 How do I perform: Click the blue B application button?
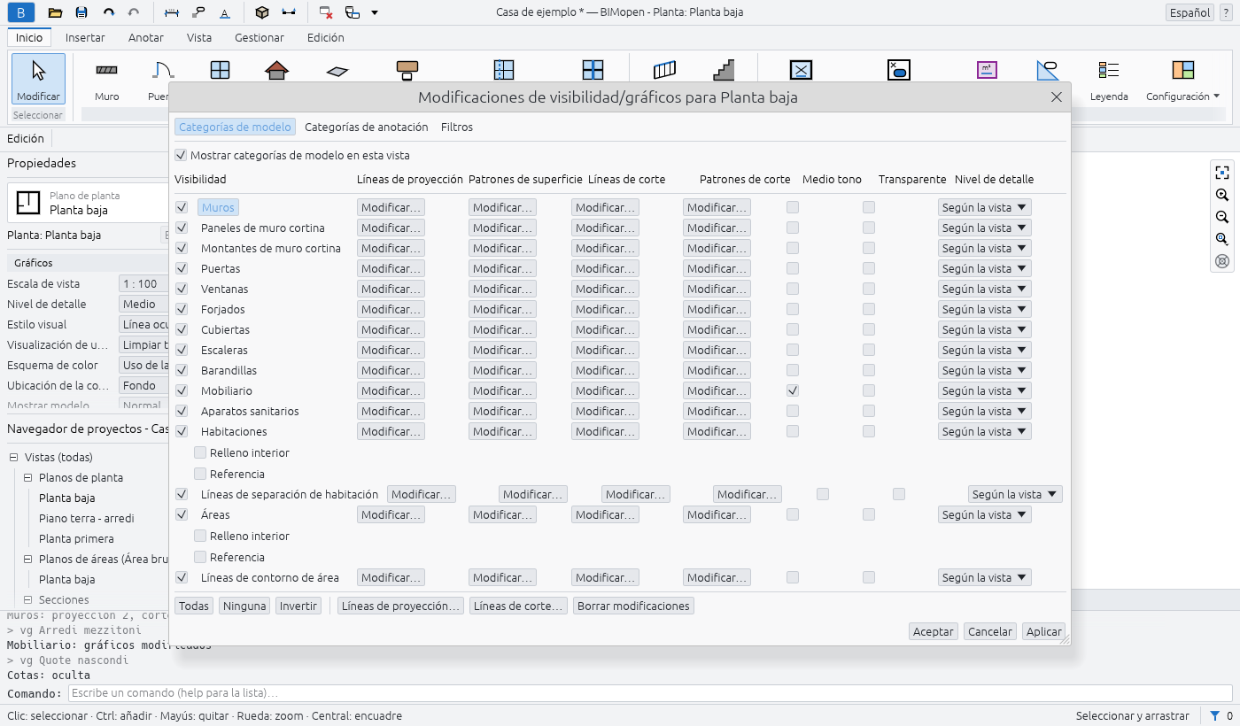[x=21, y=12]
